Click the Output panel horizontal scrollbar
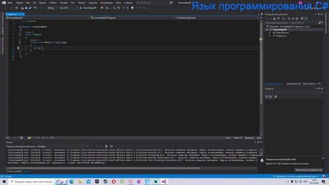 (x=103, y=168)
